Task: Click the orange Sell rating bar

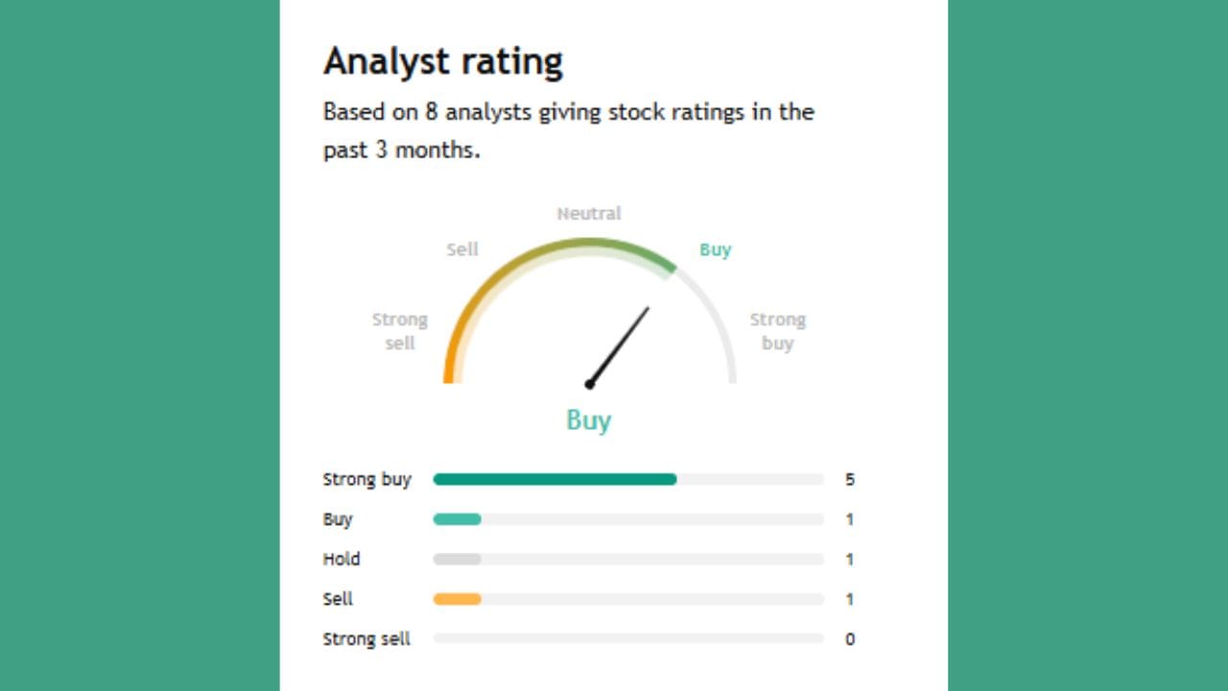Action: [457, 599]
